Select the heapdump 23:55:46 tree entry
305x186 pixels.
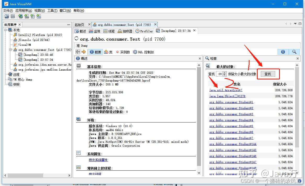[33, 55]
